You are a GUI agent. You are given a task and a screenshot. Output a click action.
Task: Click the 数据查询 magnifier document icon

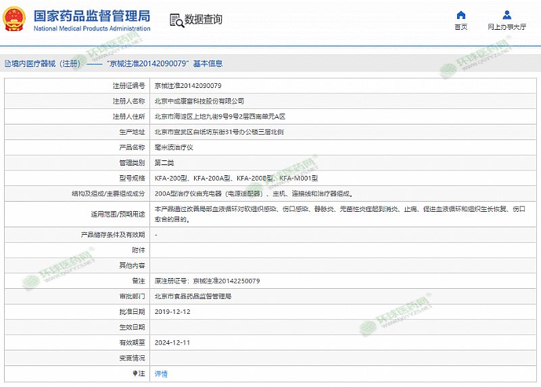176,20
